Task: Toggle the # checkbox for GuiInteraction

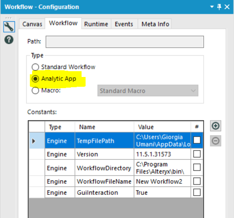Action: 197,192
